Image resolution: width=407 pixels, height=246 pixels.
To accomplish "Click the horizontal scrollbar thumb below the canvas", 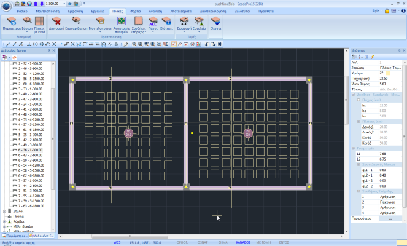I will (x=130, y=236).
